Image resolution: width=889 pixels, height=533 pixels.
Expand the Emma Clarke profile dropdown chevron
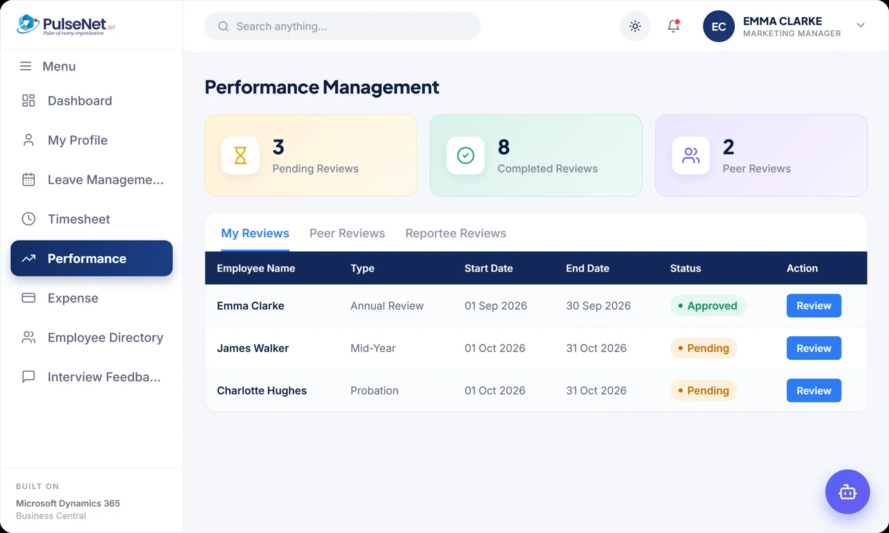point(860,25)
